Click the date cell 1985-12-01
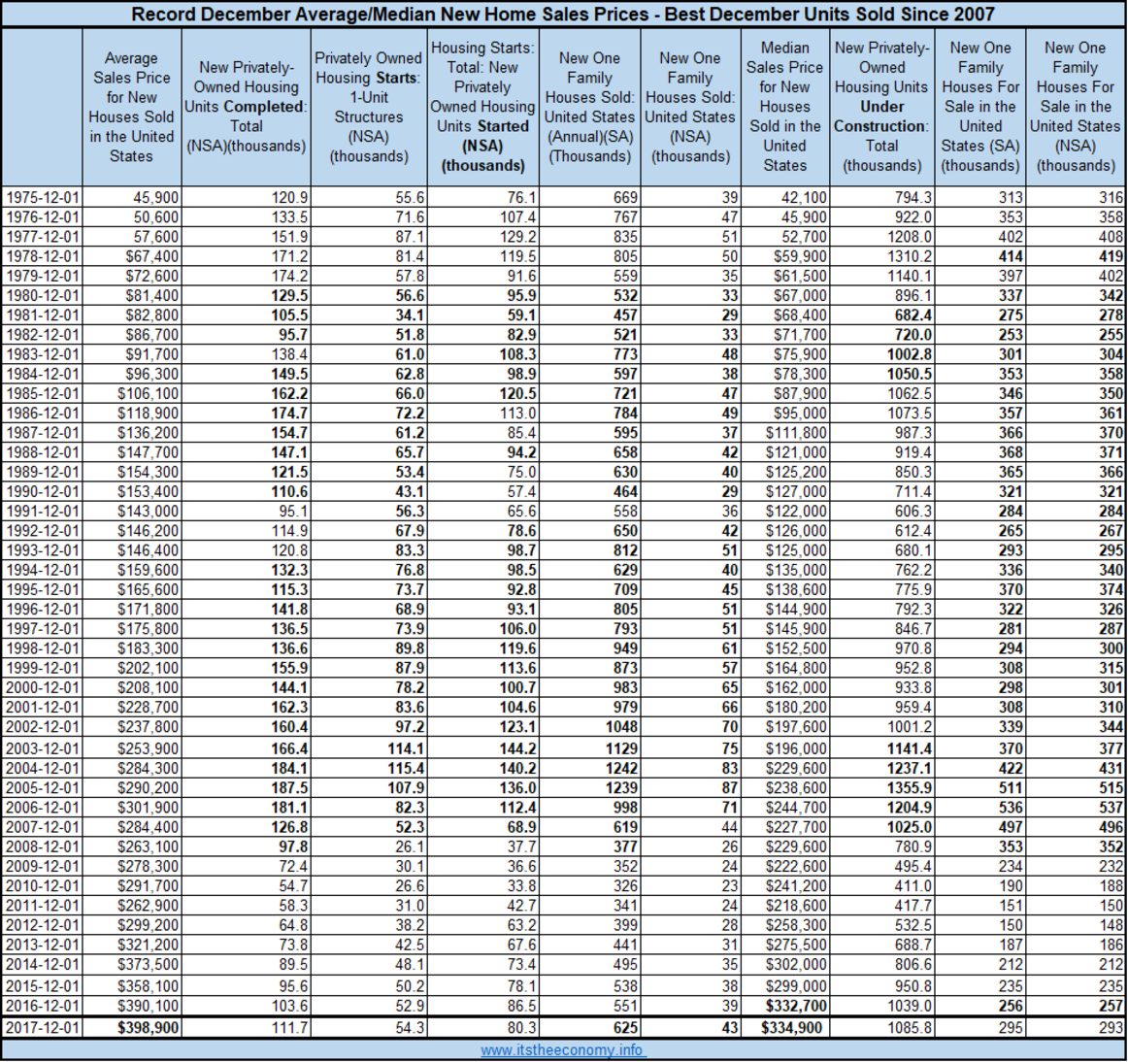This screenshot has width=1128, height=1062. [x=43, y=393]
